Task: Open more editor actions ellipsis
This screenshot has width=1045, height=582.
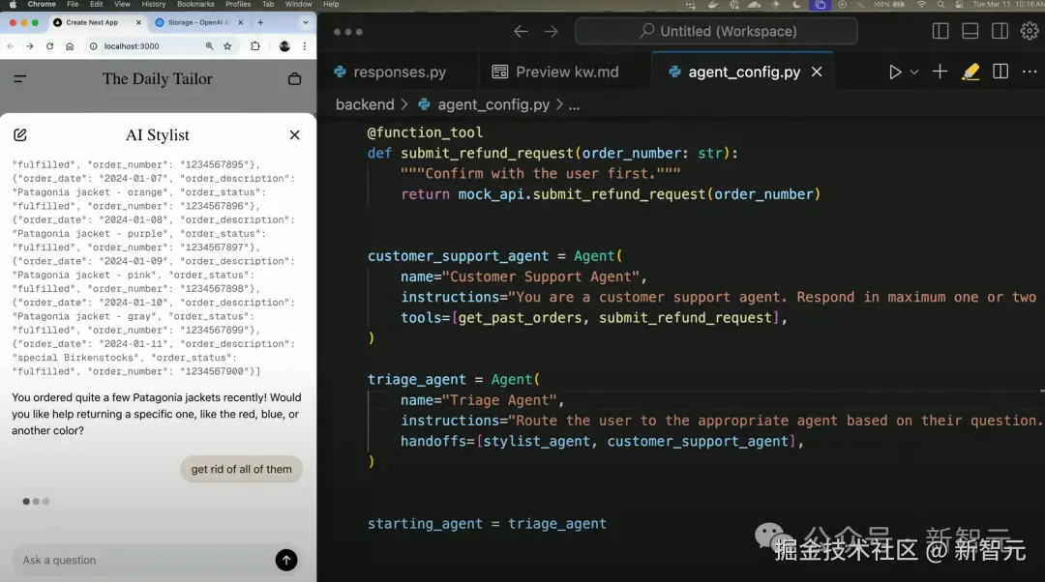Action: 1030,72
